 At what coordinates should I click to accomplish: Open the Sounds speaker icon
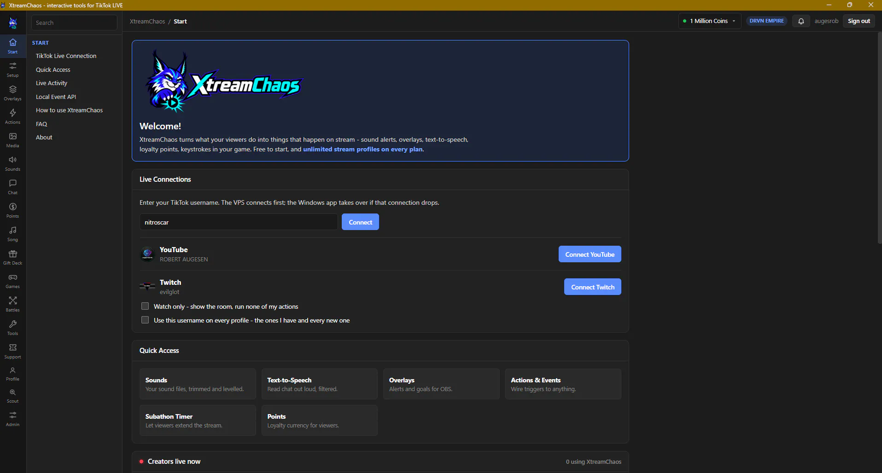[13, 163]
